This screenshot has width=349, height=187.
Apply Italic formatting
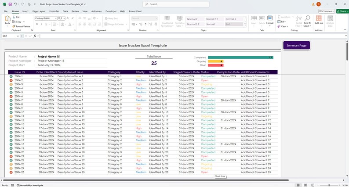point(42,24)
